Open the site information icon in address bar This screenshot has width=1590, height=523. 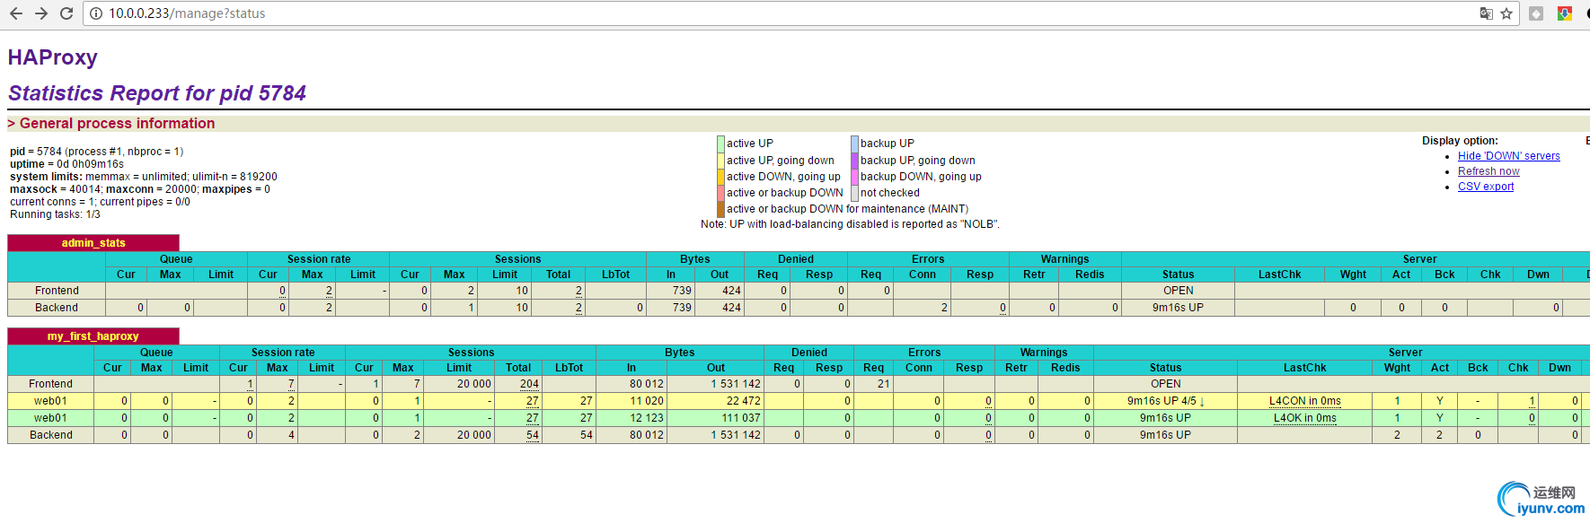[x=96, y=13]
